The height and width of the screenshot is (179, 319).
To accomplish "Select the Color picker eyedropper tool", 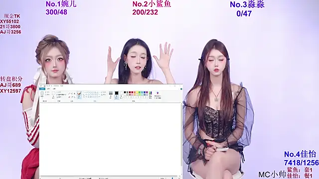I will point(72,97).
